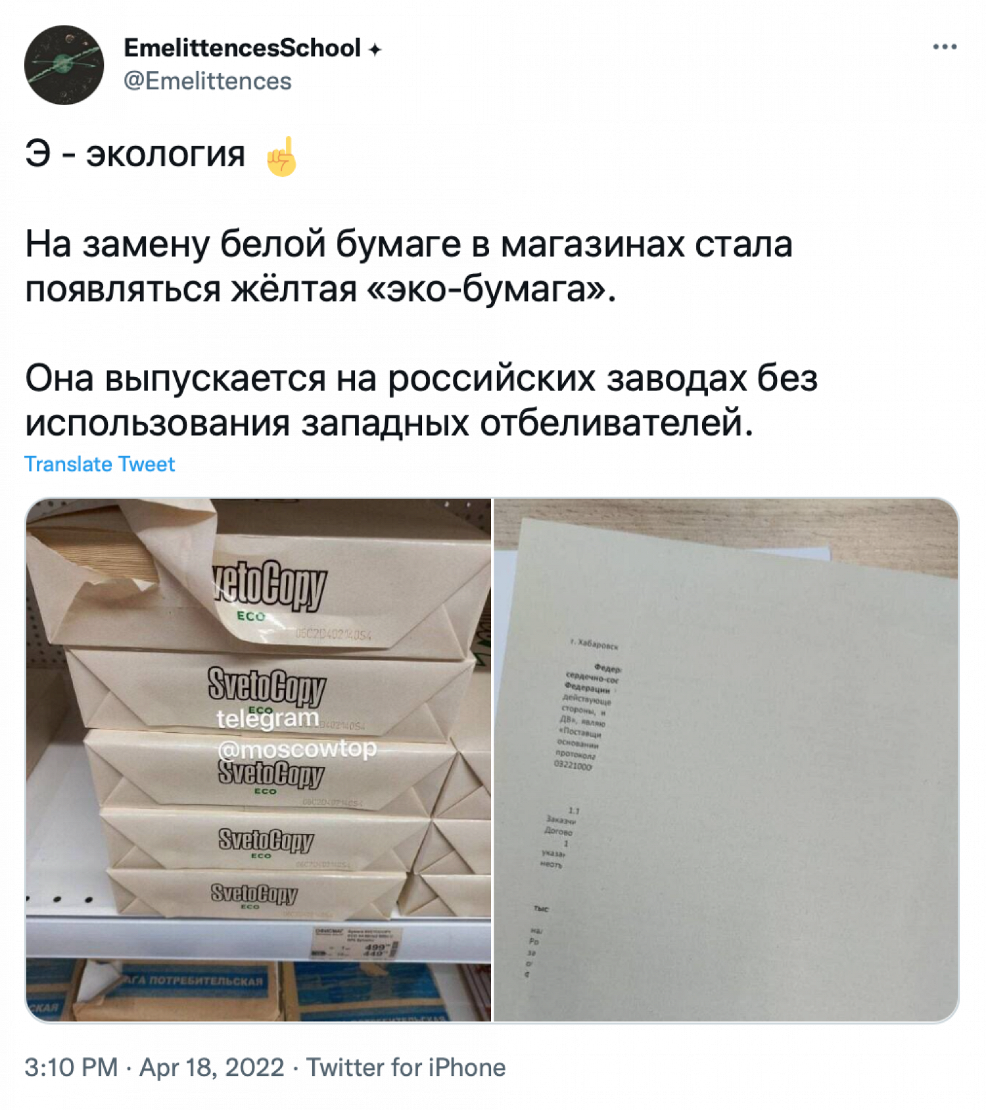This screenshot has width=986, height=1110.
Task: Open the SvetoCopy paper stack photo
Action: click(258, 760)
